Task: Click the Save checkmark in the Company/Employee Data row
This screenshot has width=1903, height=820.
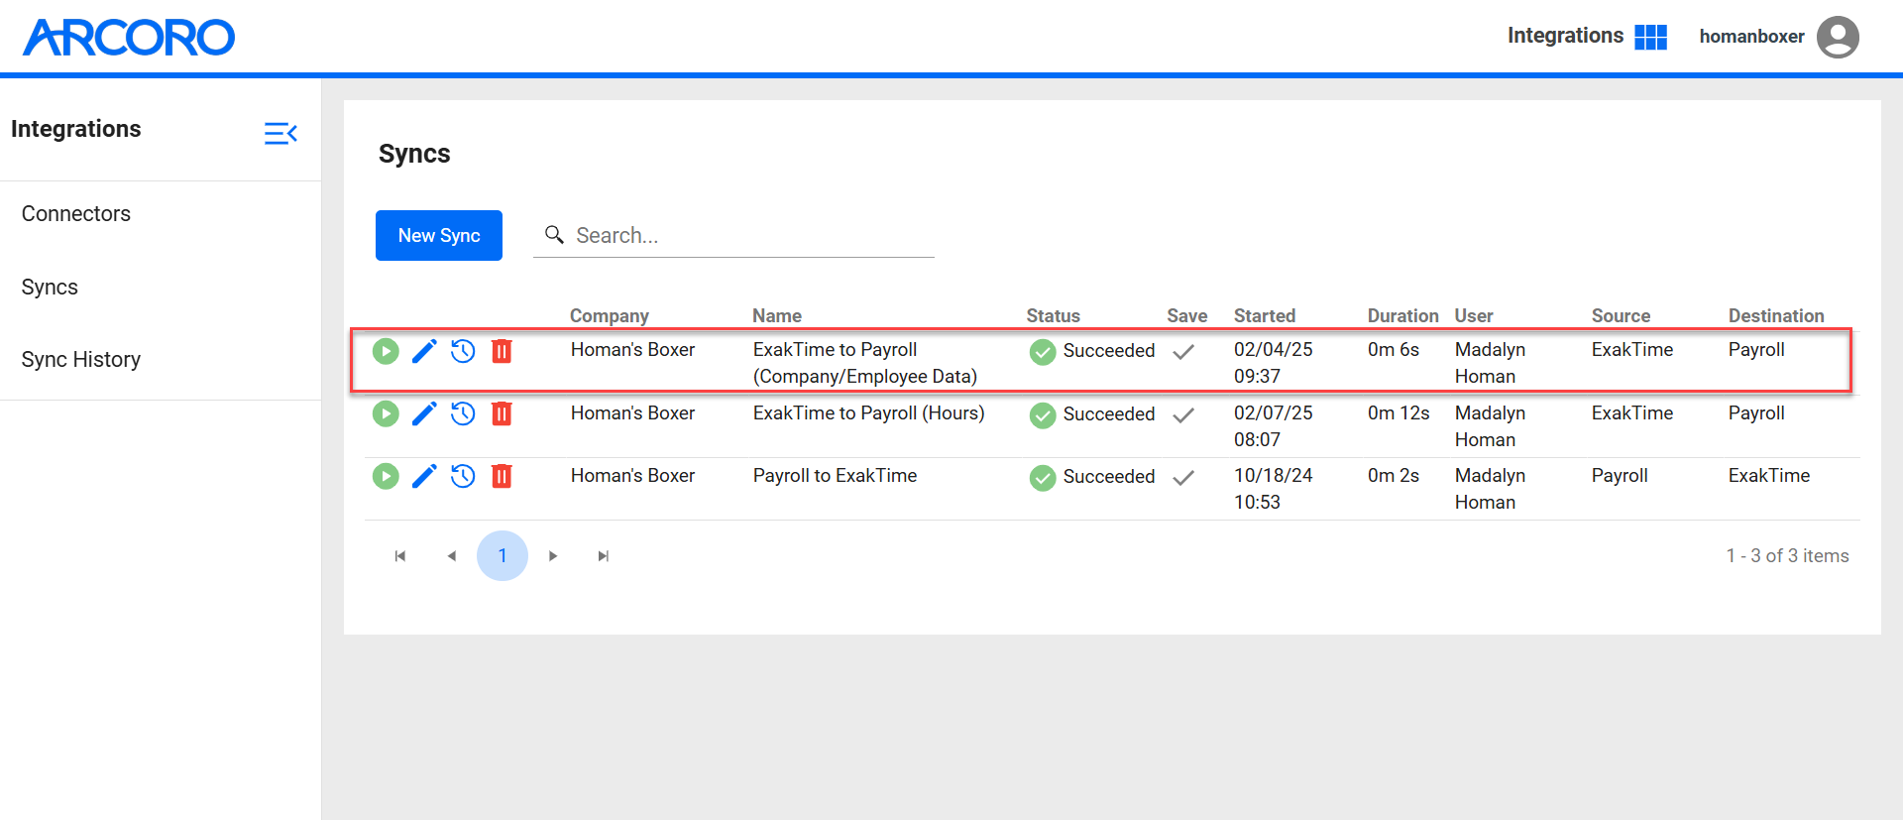Action: coord(1183,351)
